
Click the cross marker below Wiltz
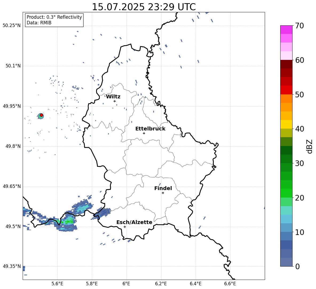pos(115,101)
